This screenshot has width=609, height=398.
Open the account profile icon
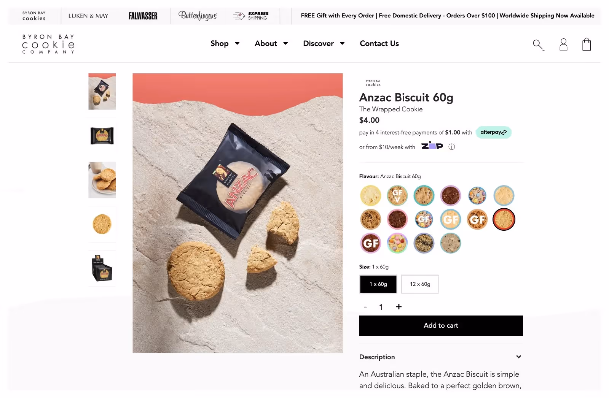pos(563,44)
